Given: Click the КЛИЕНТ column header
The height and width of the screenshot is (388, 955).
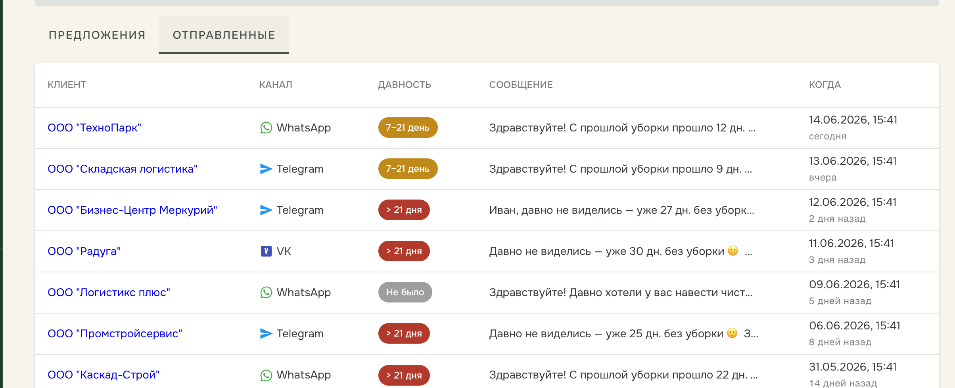Looking at the screenshot, I should tap(67, 85).
